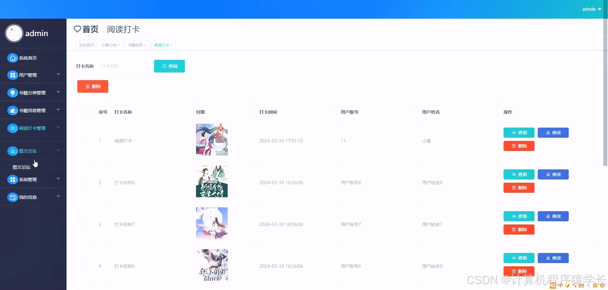Switch to the 书籍信息 tab
The image size is (608, 290).
(x=135, y=45)
